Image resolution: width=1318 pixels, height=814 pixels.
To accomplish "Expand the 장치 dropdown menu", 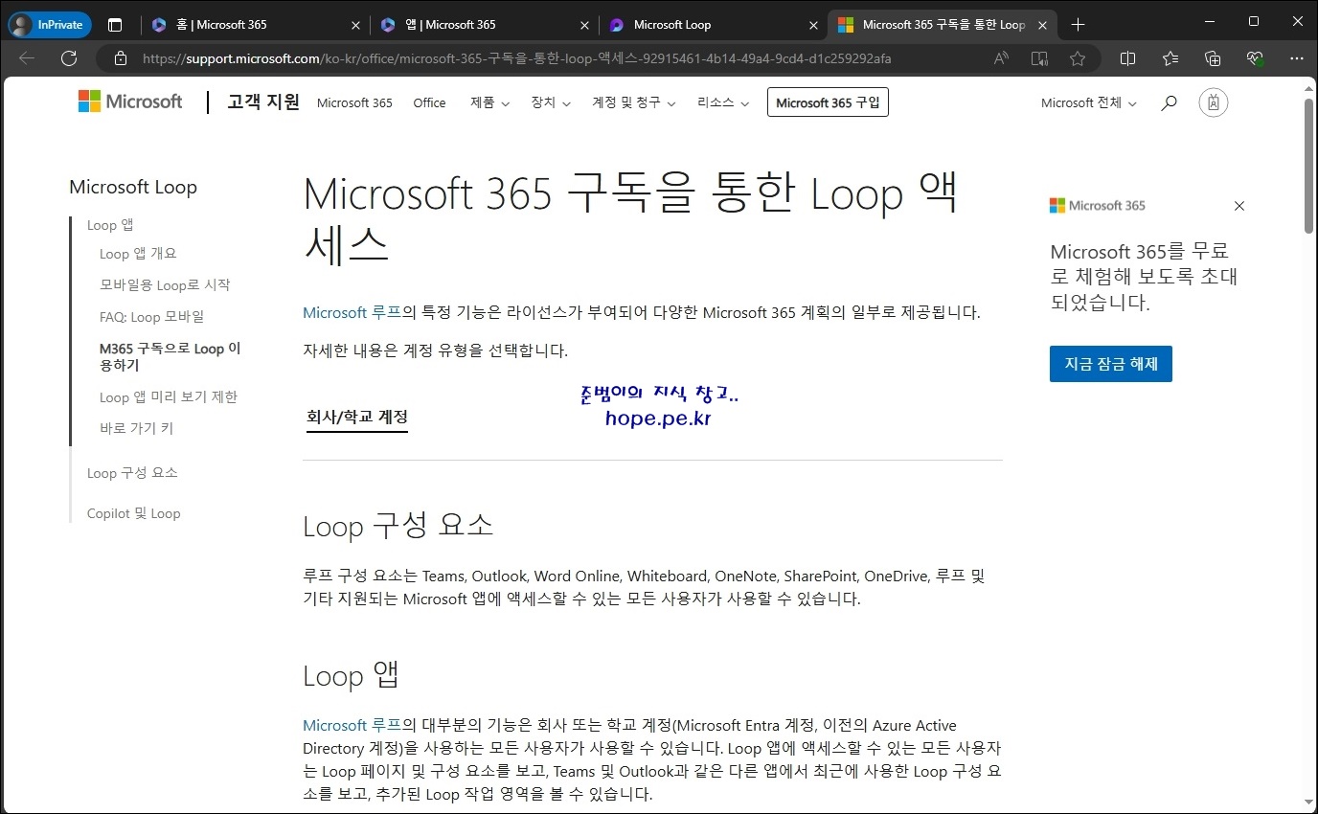I will point(551,102).
